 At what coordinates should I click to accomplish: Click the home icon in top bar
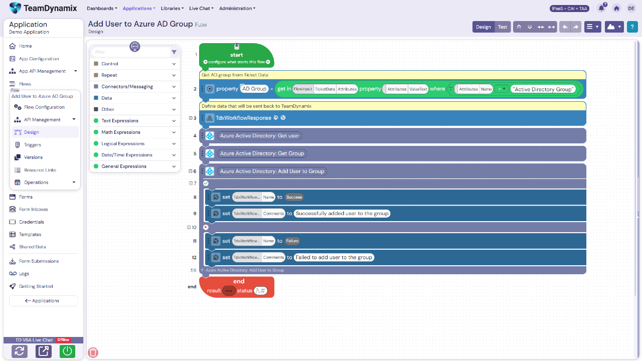pyautogui.click(x=616, y=8)
